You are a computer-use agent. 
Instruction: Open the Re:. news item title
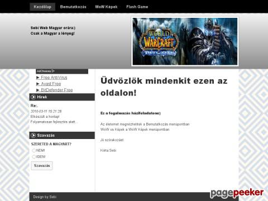[x=34, y=106]
